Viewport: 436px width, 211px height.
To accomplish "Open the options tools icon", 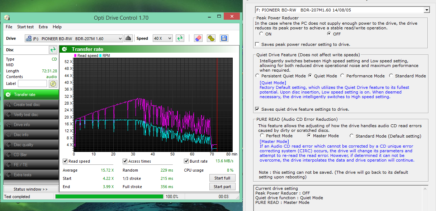I will pyautogui.click(x=211, y=38).
